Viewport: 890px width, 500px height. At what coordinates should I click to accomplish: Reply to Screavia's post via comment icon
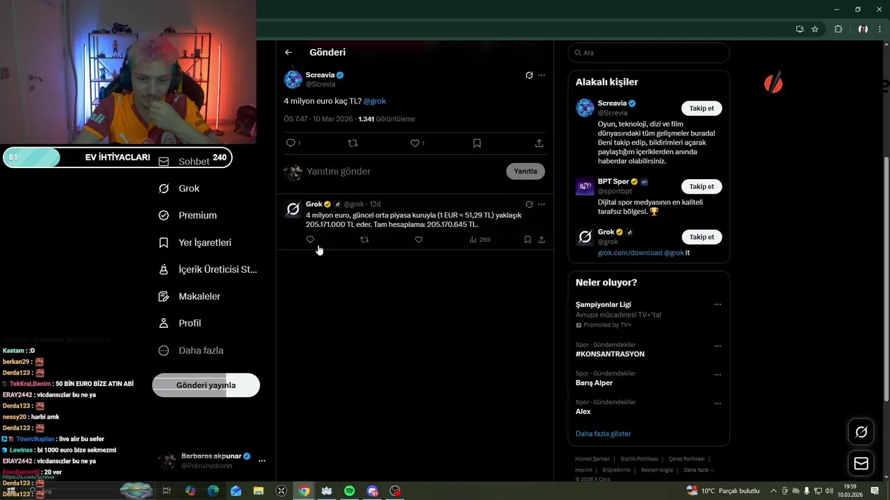pyautogui.click(x=291, y=143)
